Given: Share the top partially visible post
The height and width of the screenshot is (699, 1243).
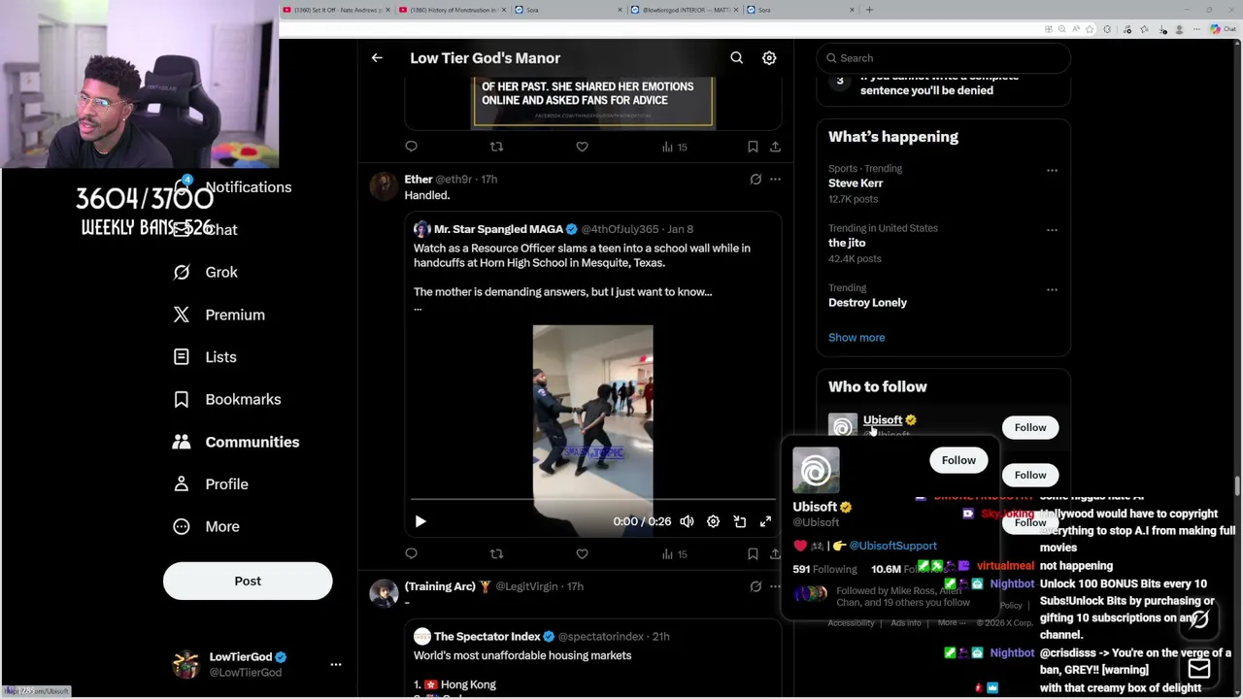Looking at the screenshot, I should point(775,147).
